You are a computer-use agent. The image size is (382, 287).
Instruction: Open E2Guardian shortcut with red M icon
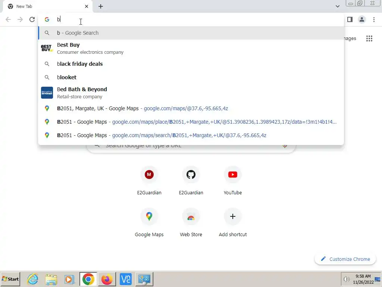coord(149,181)
